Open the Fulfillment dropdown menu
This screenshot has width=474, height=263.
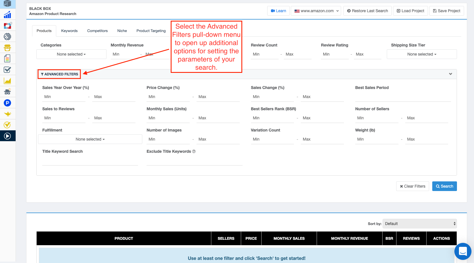click(90, 139)
